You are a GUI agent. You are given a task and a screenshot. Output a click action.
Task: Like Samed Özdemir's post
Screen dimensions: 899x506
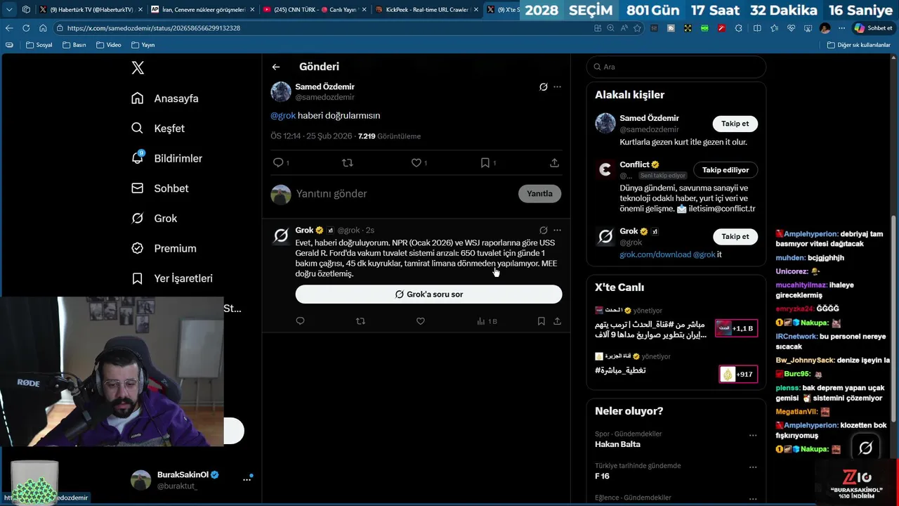click(416, 162)
